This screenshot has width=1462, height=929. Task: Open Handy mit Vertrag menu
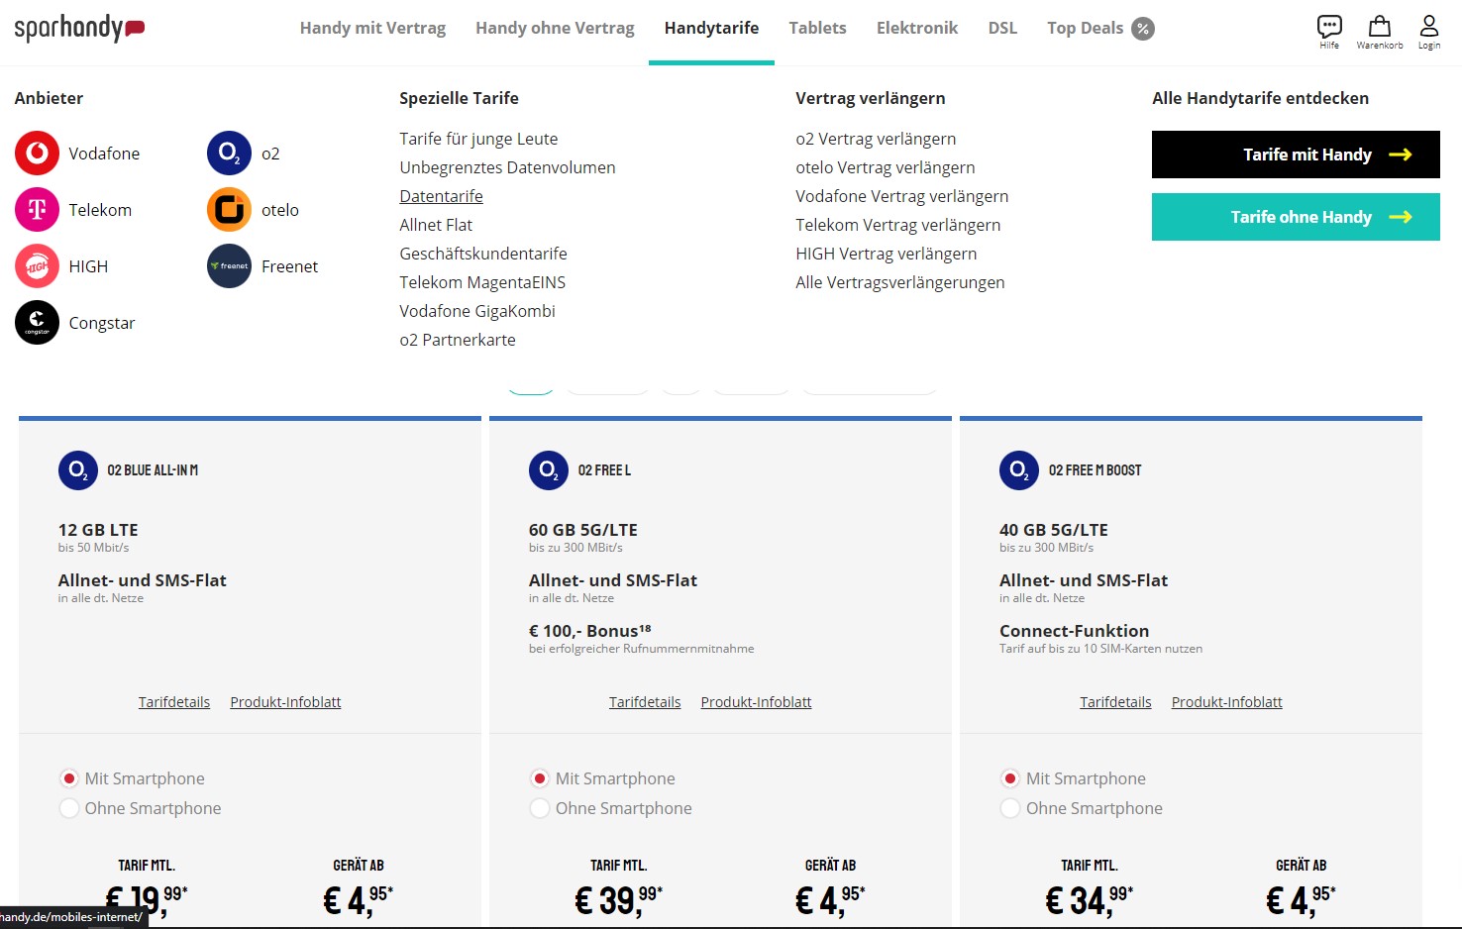tap(372, 28)
